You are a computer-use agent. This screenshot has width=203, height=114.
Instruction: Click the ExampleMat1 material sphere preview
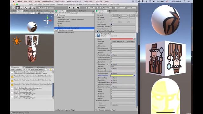[98, 35]
